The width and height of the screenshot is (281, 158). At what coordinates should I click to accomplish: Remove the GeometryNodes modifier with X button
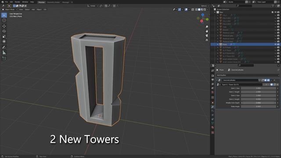[x=274, y=80]
